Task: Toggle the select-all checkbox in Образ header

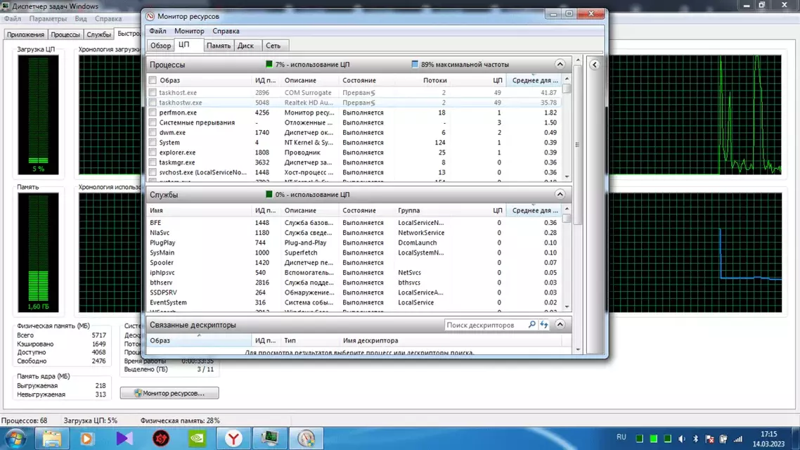Action: [153, 80]
